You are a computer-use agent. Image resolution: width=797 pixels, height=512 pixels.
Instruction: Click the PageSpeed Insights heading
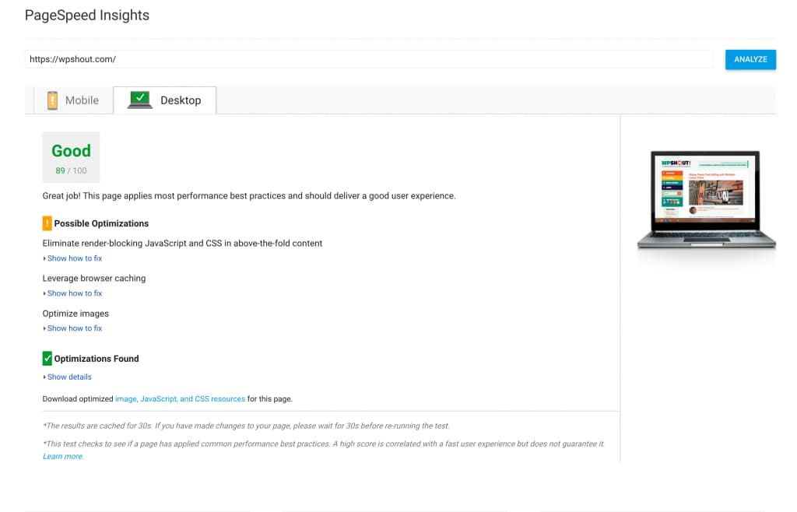[87, 15]
